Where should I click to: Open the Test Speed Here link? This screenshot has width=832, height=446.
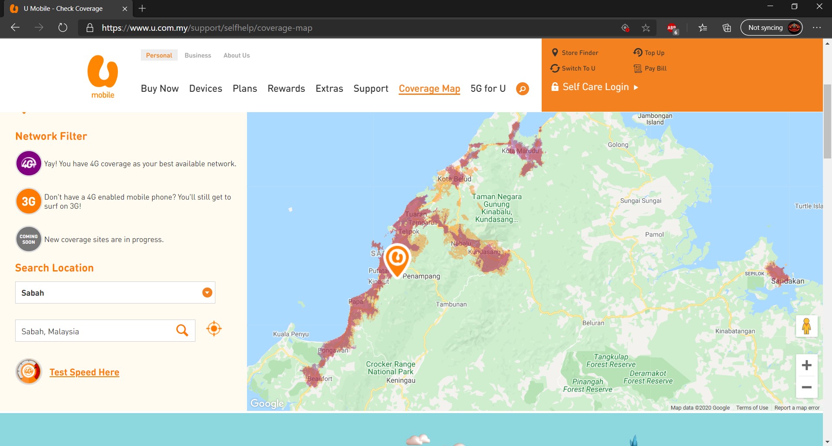tap(84, 372)
